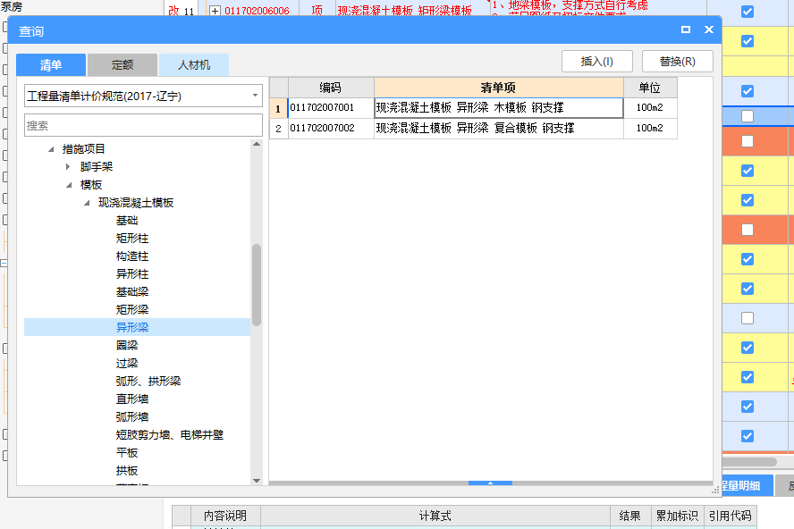794x529 pixels.
Task: Select 现浇混凝土模板 异形梁 木模板 钢支撑 cell
Action: 498,108
